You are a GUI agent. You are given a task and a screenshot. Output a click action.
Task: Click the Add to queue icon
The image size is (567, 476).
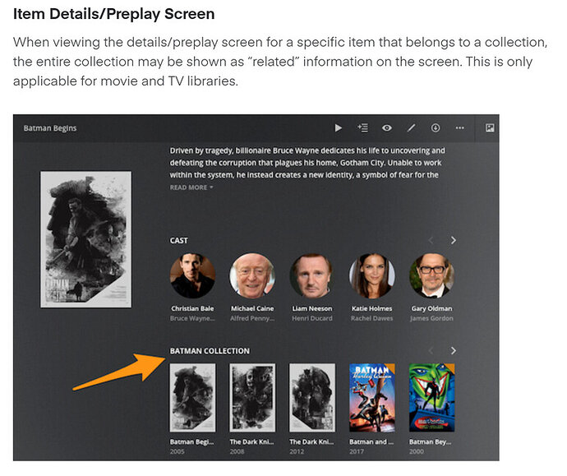pyautogui.click(x=362, y=128)
